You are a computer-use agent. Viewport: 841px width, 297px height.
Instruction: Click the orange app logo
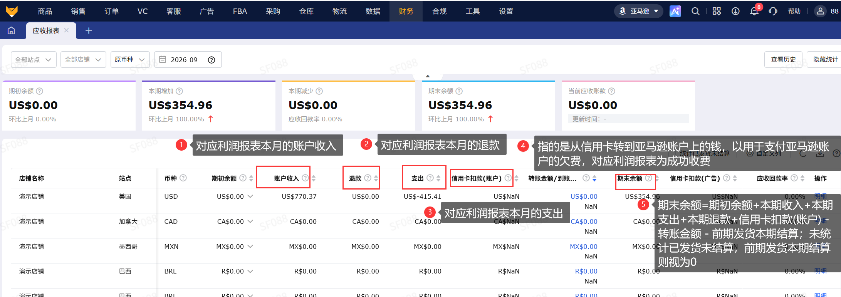pyautogui.click(x=12, y=11)
